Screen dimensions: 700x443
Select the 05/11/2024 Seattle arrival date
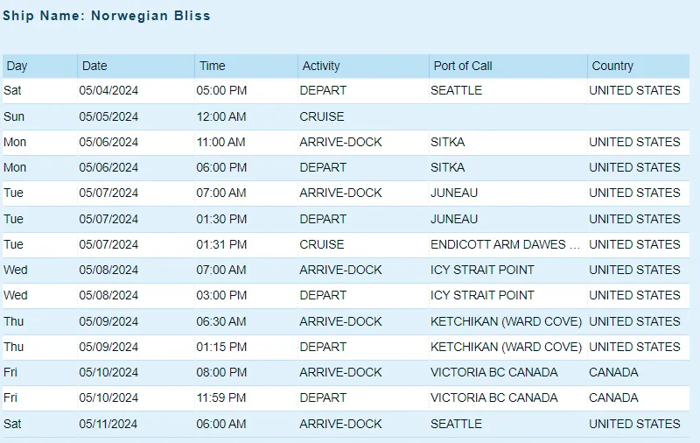point(108,424)
